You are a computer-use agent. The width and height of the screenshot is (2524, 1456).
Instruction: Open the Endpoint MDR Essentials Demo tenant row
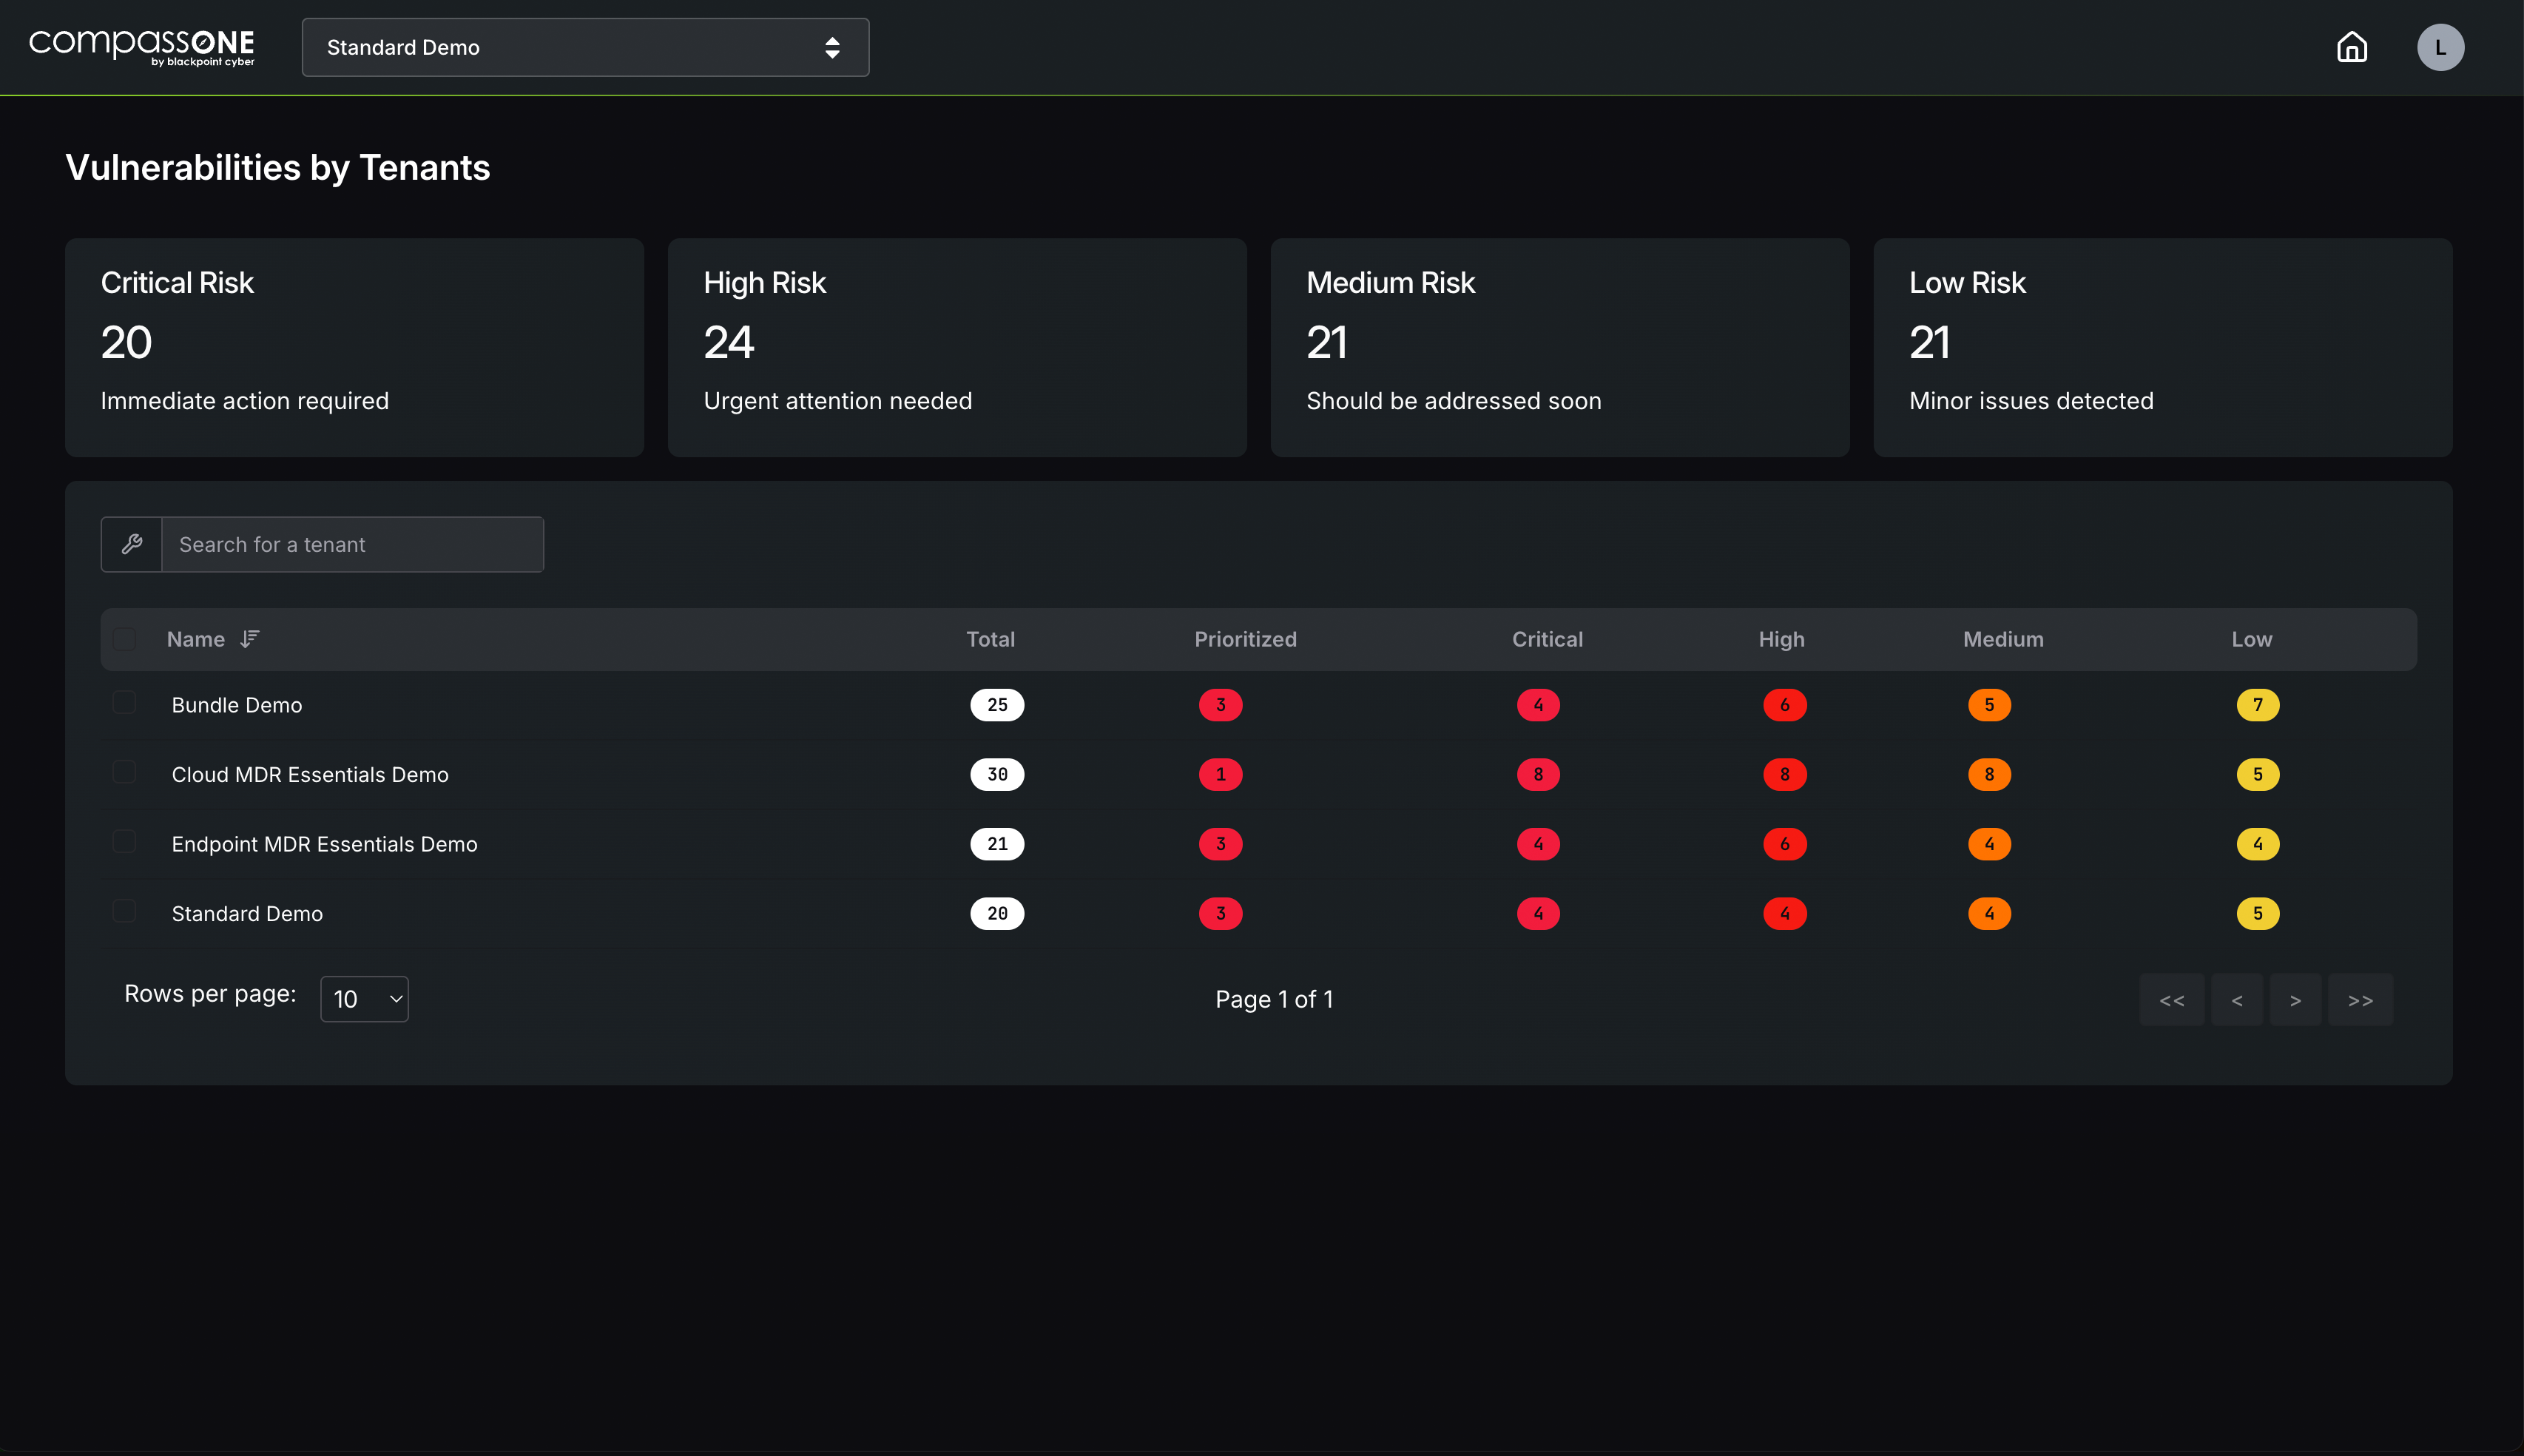pyautogui.click(x=324, y=844)
